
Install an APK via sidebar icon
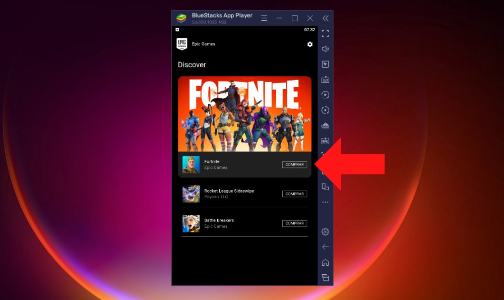click(325, 141)
